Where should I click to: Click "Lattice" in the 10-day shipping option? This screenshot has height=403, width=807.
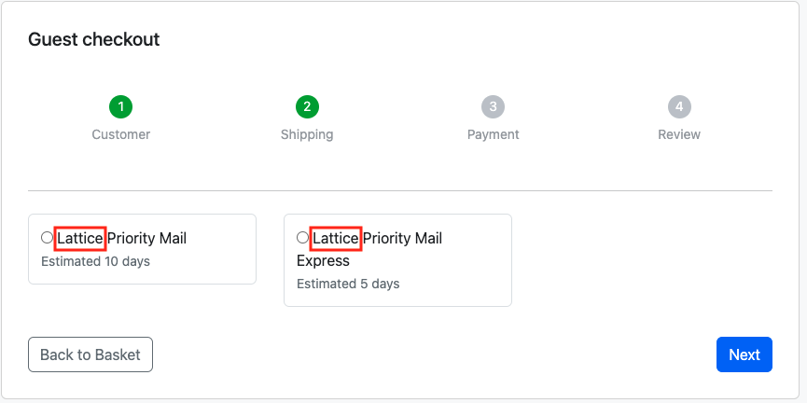coord(80,238)
